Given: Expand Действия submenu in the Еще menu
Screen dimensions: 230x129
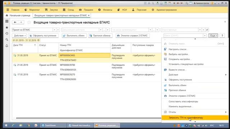Looking at the screenshot, I should (x=195, y=75).
